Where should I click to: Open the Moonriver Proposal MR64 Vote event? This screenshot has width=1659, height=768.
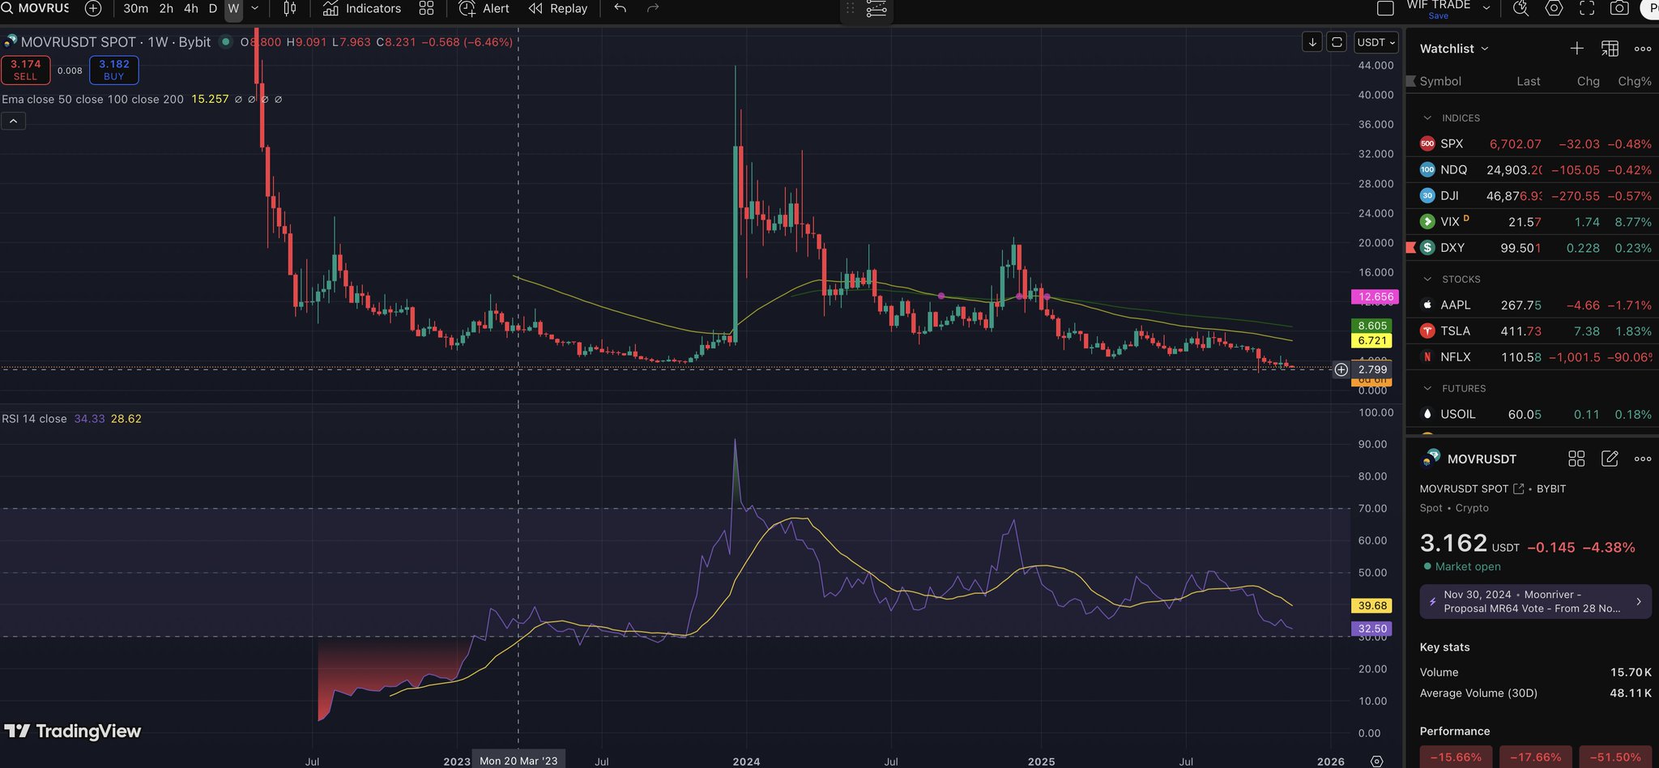pos(1535,601)
